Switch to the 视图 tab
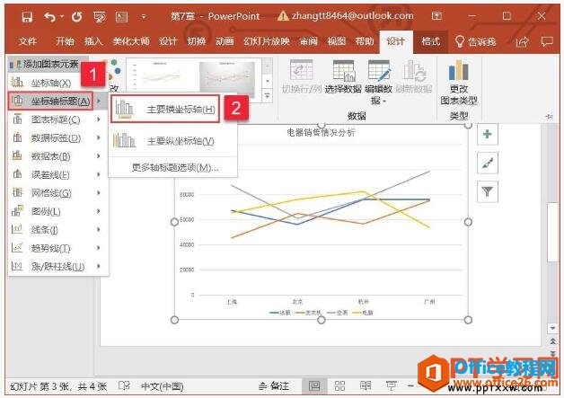This screenshot has width=564, height=398. (337, 41)
